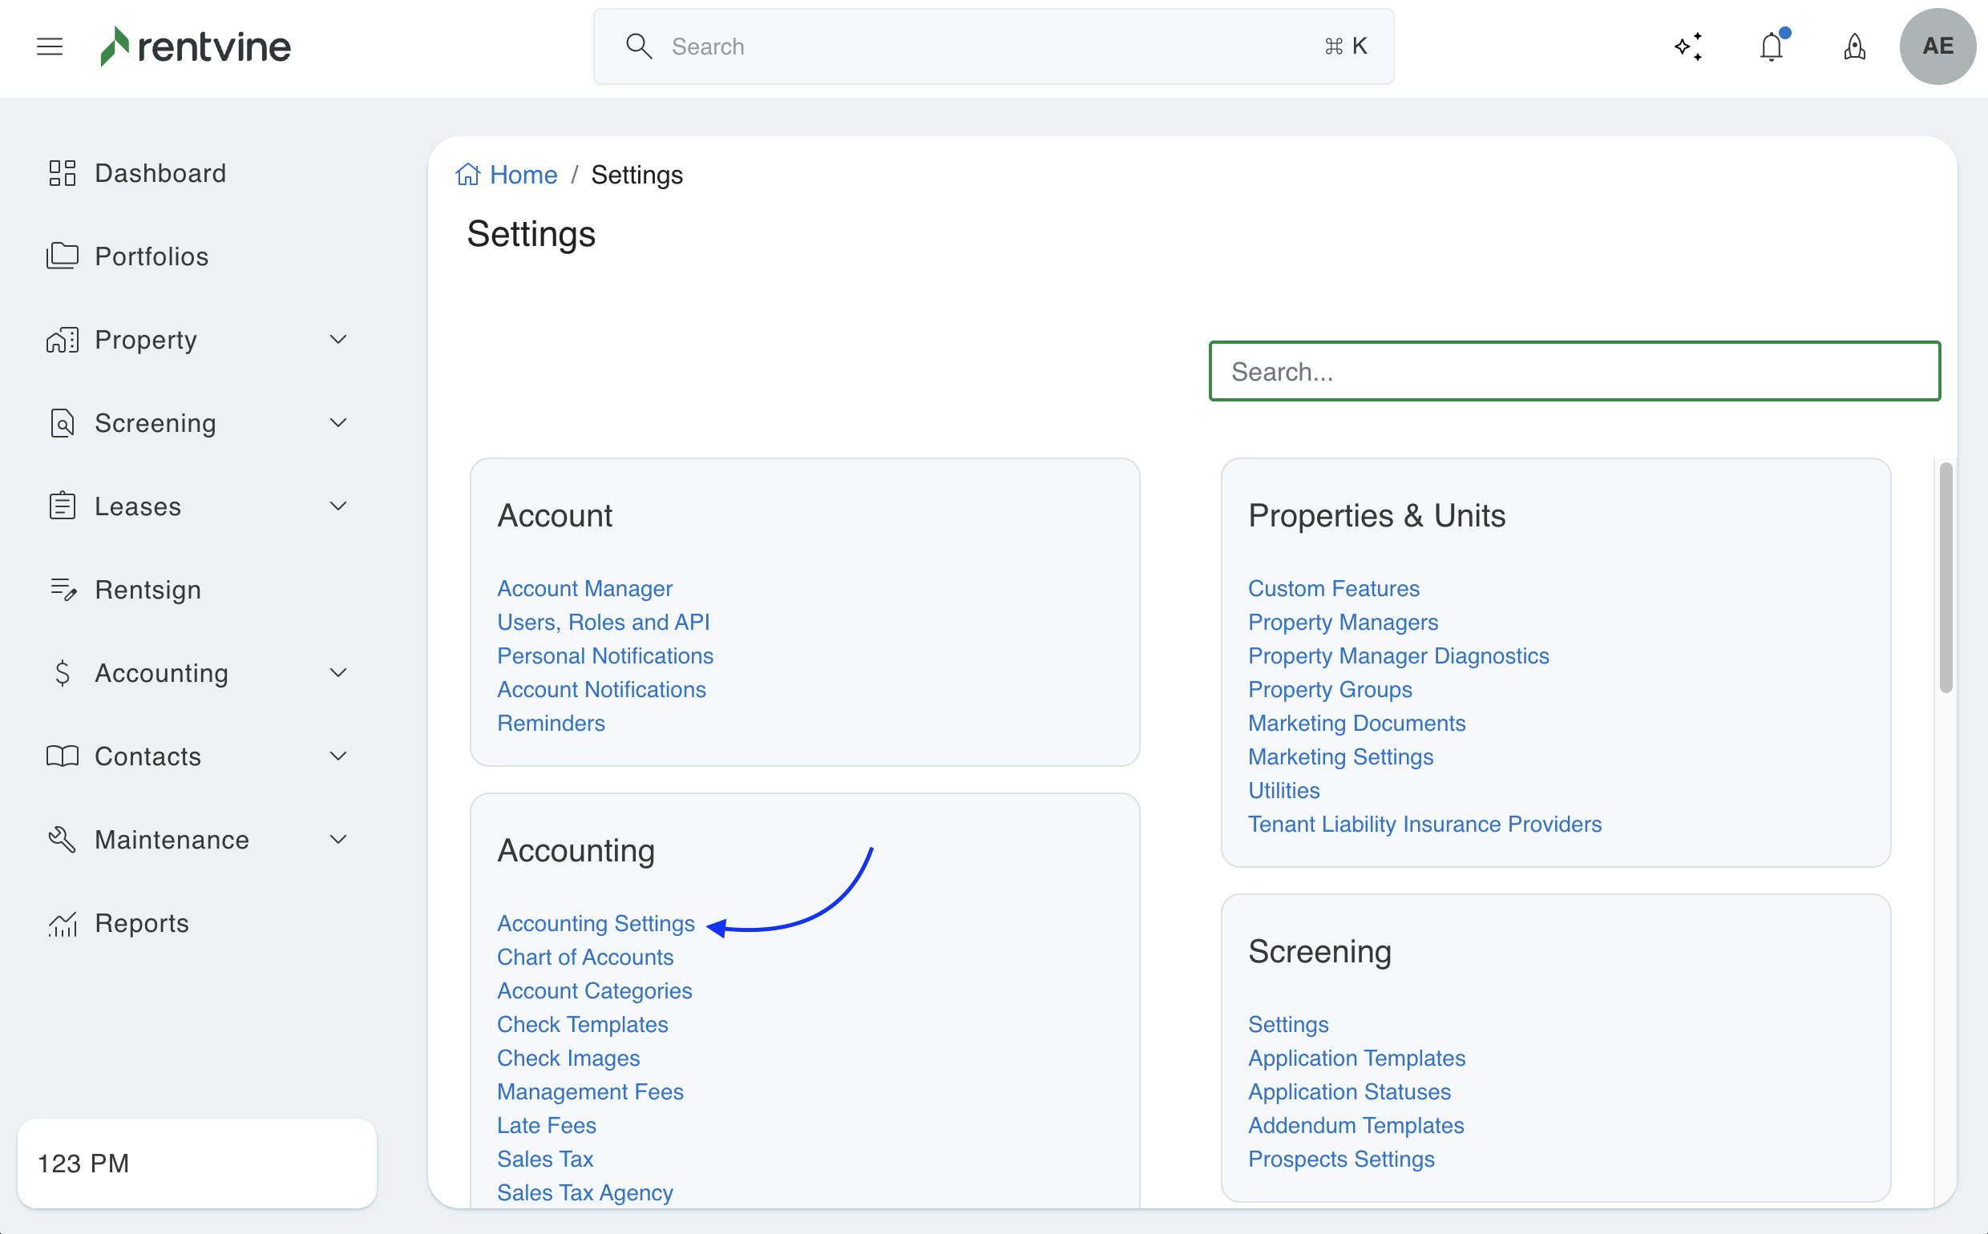Open the Accounting Settings link
This screenshot has height=1234, width=1988.
(x=596, y=923)
